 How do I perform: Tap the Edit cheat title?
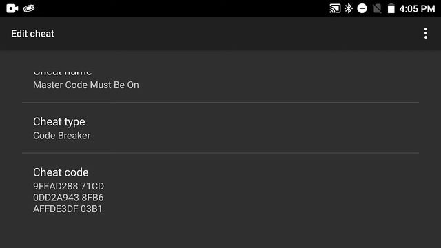point(32,34)
